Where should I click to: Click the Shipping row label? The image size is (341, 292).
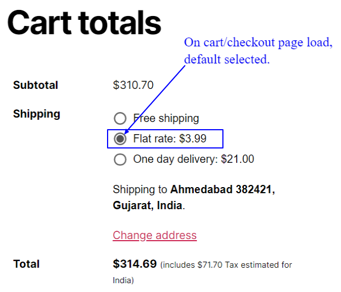(36, 114)
